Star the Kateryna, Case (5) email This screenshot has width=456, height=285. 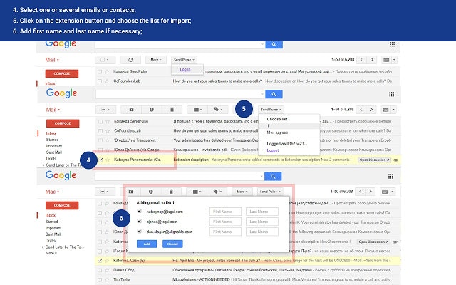click(x=107, y=261)
